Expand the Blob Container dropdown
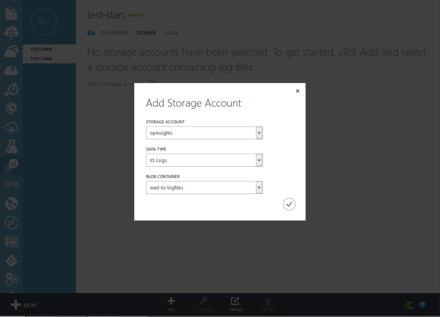Image resolution: width=440 pixels, height=317 pixels. 259,187
